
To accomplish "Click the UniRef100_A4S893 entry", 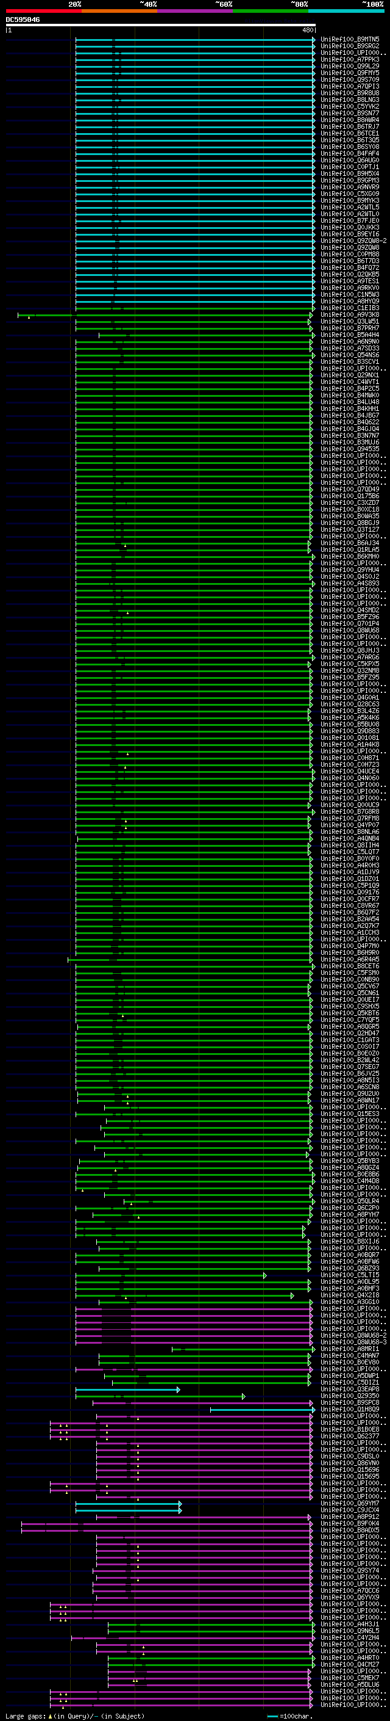I will [350, 583].
